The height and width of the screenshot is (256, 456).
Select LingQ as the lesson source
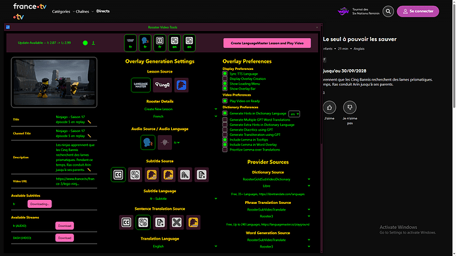click(163, 85)
